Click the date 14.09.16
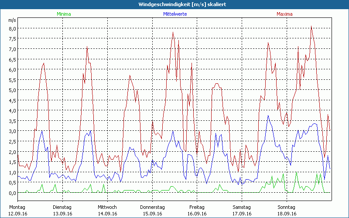 pos(107,214)
